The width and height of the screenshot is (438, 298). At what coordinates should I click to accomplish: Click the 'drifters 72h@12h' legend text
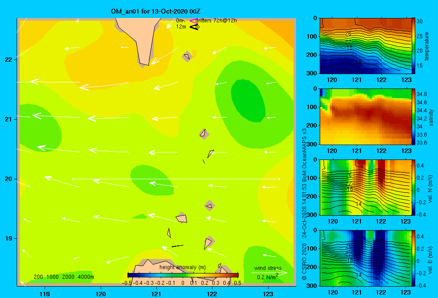[216, 21]
